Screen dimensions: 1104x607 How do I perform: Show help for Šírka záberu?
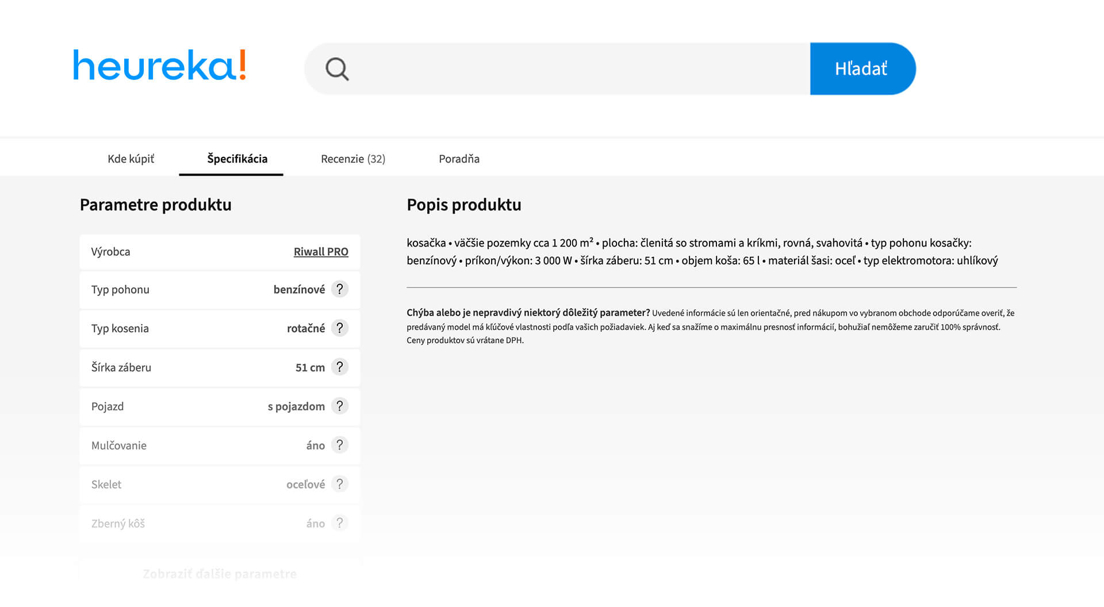click(340, 367)
